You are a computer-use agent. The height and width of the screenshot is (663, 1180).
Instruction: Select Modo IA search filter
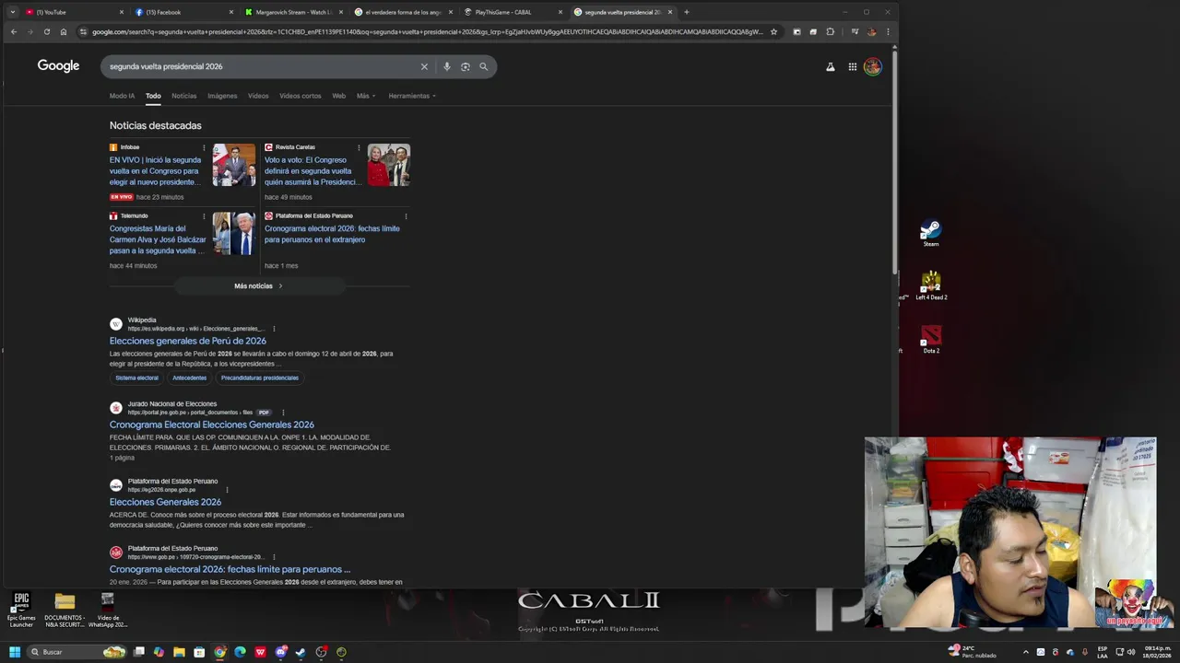pos(122,96)
